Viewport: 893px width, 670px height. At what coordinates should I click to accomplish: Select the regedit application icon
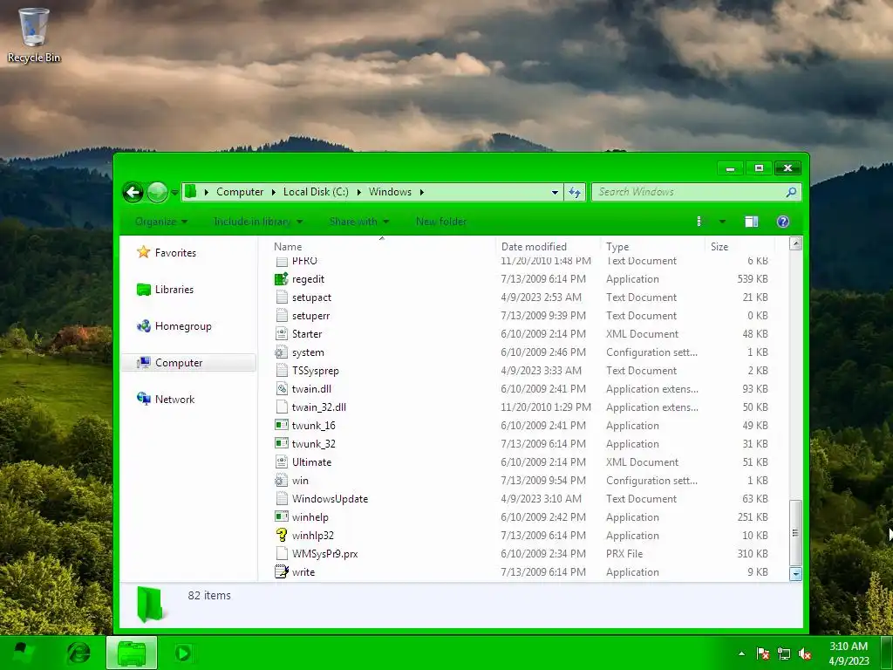click(x=282, y=279)
